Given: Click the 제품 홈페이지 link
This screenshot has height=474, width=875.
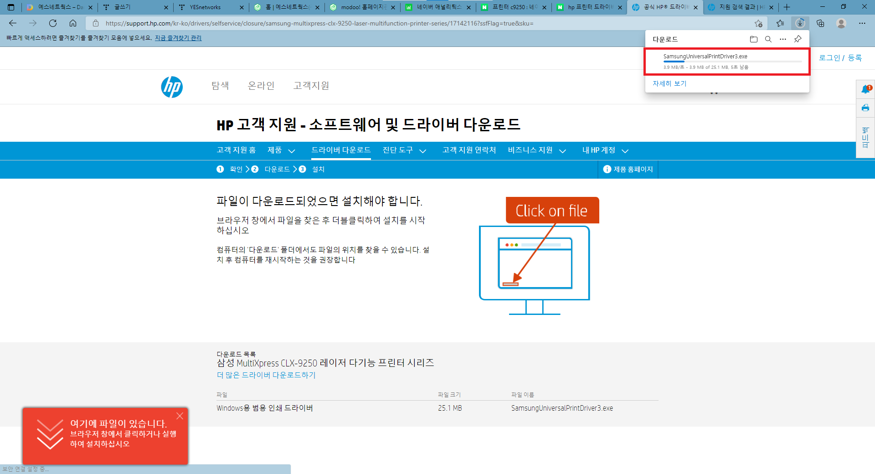Looking at the screenshot, I should (x=633, y=169).
